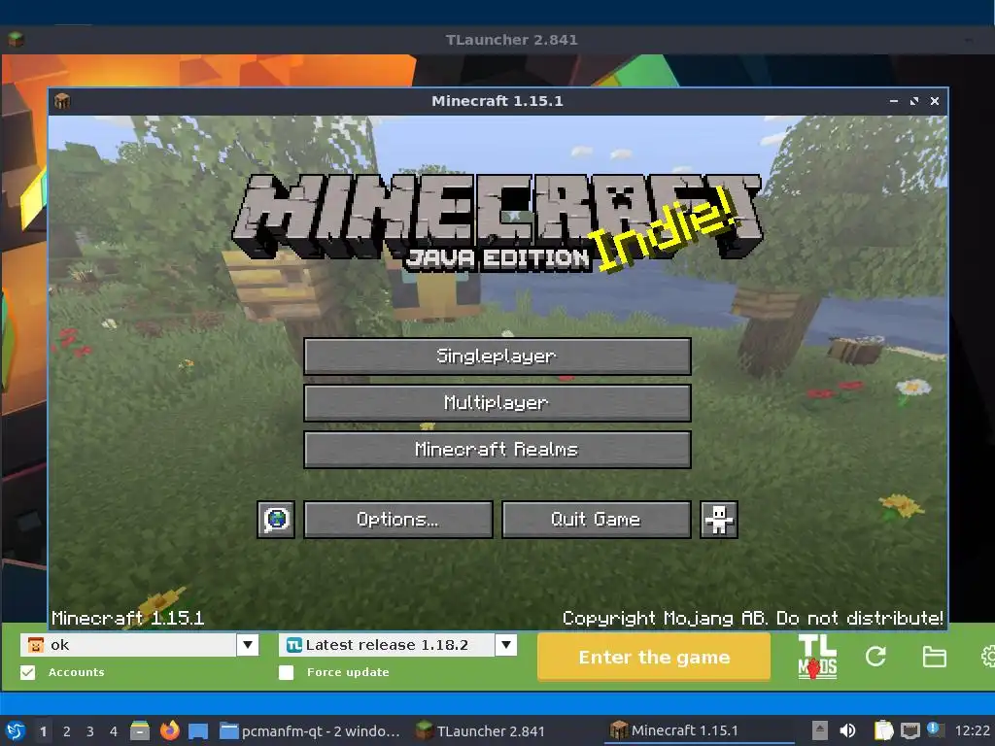The image size is (995, 746).
Task: Start a Singleplayer game
Action: (497, 356)
